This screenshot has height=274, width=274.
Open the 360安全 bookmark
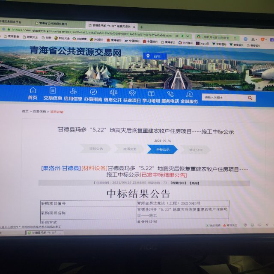(96, 39)
